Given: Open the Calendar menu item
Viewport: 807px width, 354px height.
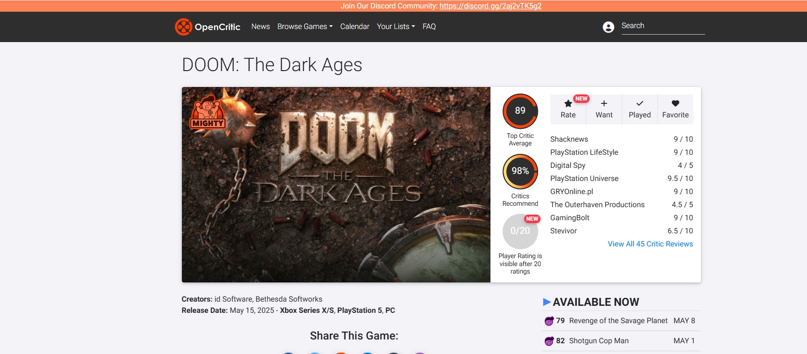Looking at the screenshot, I should coord(355,27).
